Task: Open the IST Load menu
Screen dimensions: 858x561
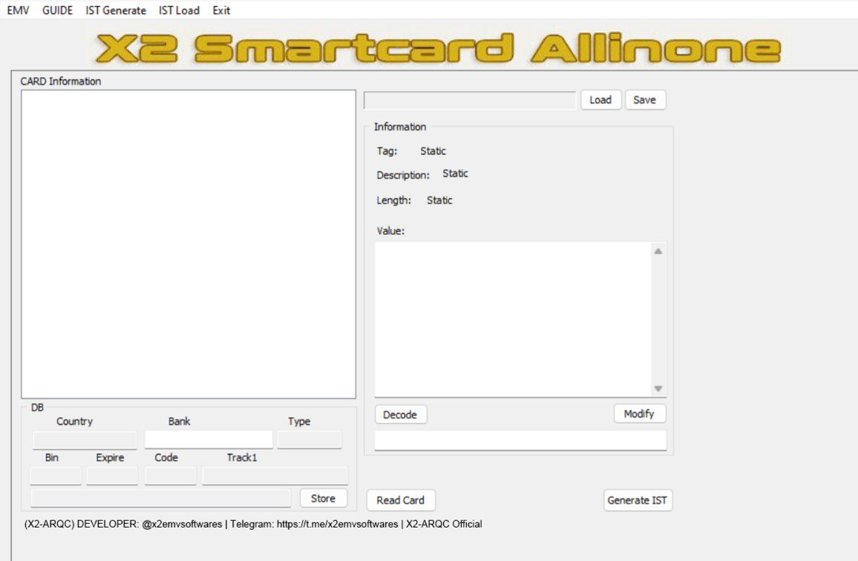Action: pos(179,10)
